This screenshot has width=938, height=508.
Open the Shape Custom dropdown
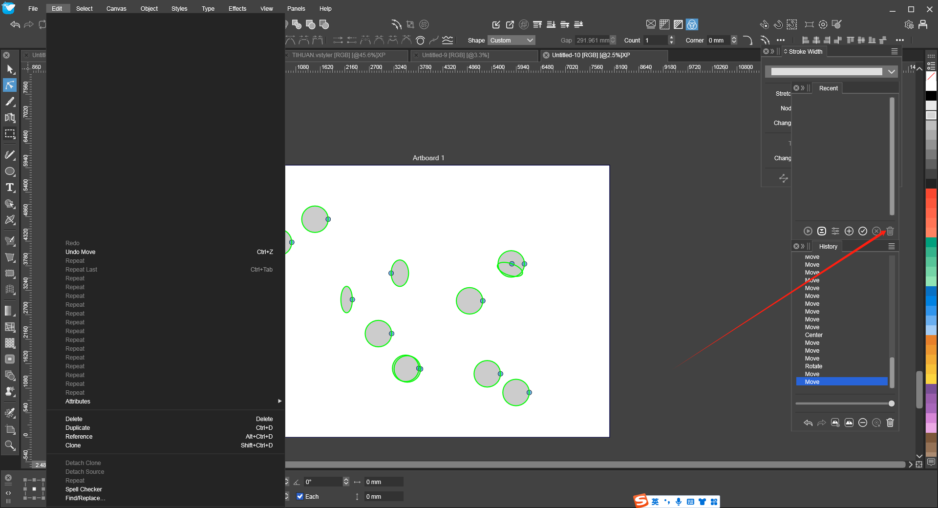[x=511, y=41]
